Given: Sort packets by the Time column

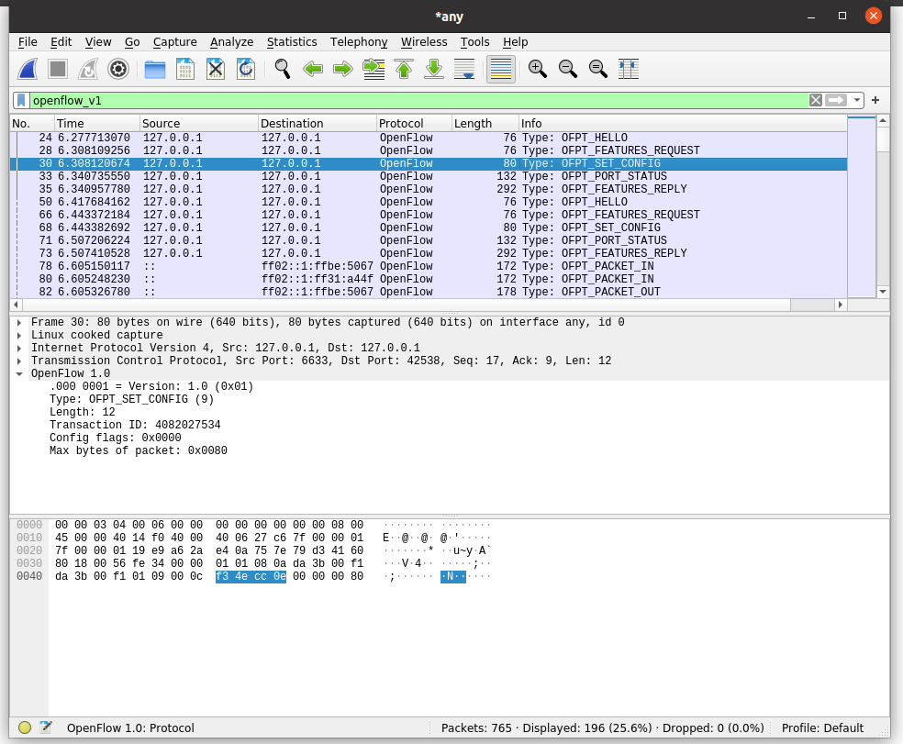Looking at the screenshot, I should (96, 123).
